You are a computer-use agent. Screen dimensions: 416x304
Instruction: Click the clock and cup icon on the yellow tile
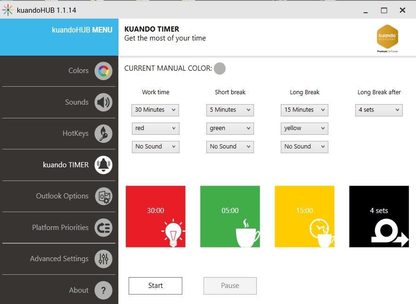coord(322,233)
